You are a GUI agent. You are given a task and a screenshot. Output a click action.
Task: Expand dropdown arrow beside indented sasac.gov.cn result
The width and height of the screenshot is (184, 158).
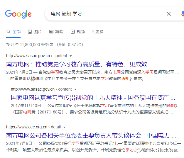point(75,89)
